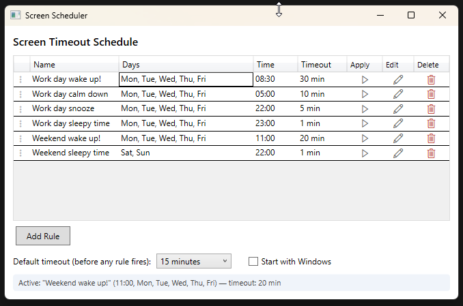Minimize the Screen Scheduler window

click(380, 15)
